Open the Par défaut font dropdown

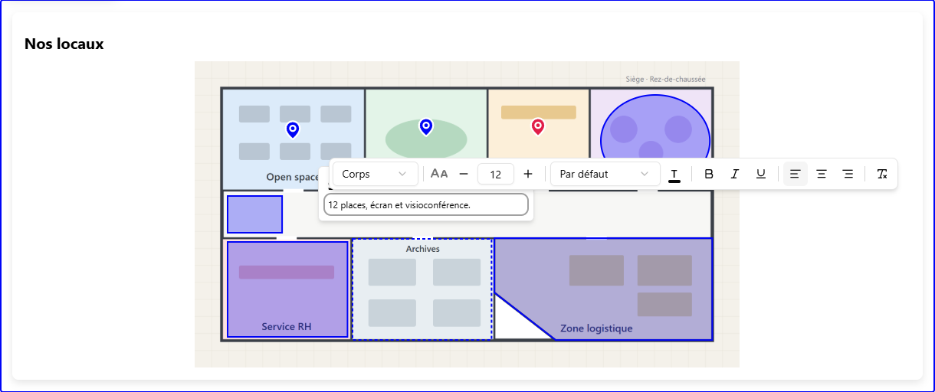click(605, 174)
